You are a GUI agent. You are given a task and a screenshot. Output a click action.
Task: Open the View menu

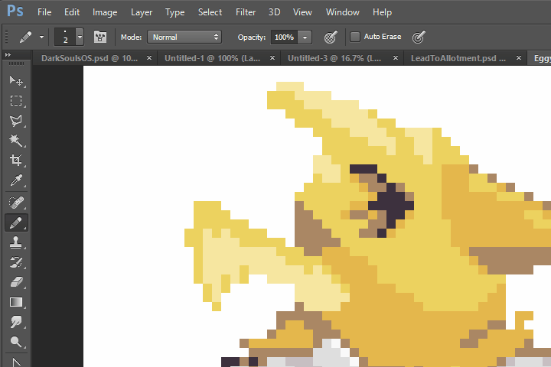302,12
